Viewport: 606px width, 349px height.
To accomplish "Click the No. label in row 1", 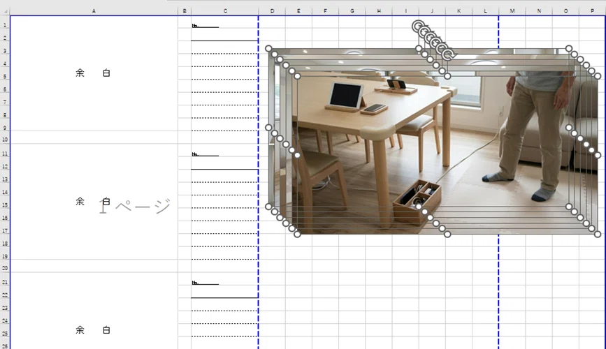I will (x=195, y=26).
